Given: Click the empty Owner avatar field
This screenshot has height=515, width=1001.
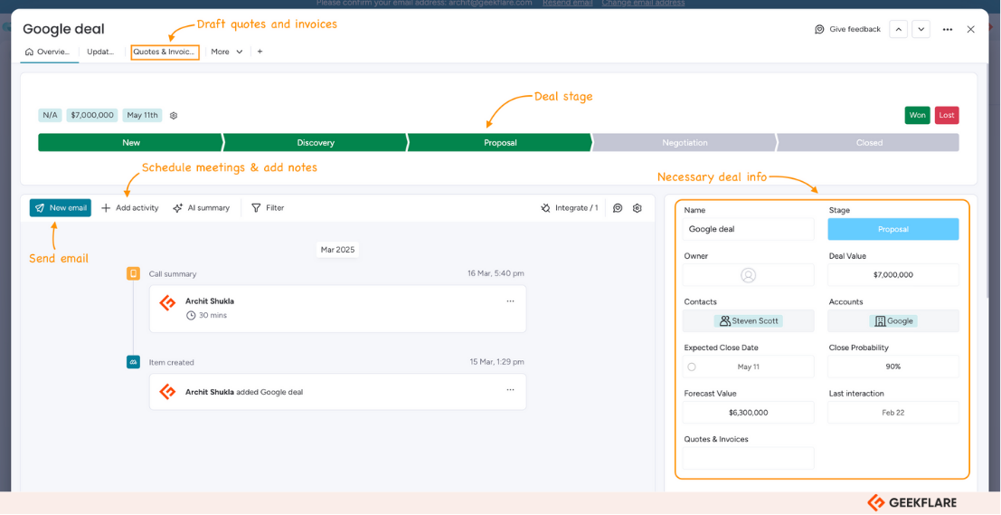Looking at the screenshot, I should coord(748,275).
